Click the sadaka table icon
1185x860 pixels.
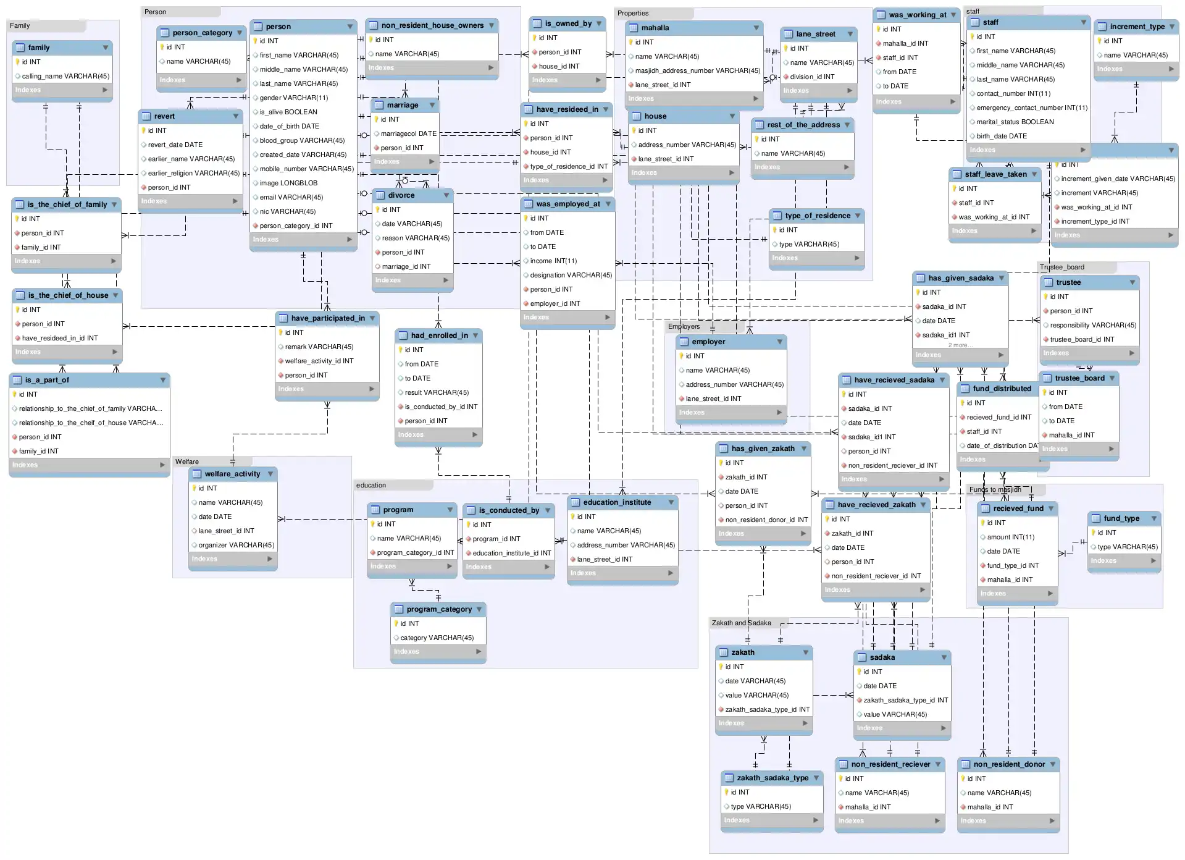tap(863, 657)
